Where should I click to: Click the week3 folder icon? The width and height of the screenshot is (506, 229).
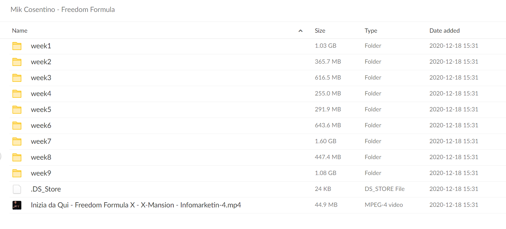pos(17,78)
